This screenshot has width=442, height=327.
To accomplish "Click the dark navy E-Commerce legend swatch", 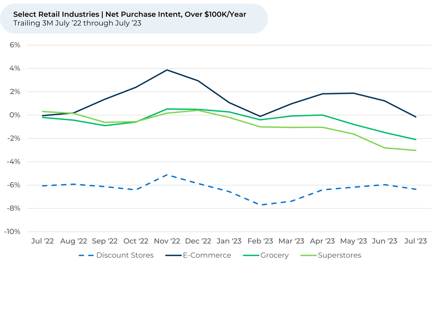I will (173, 256).
